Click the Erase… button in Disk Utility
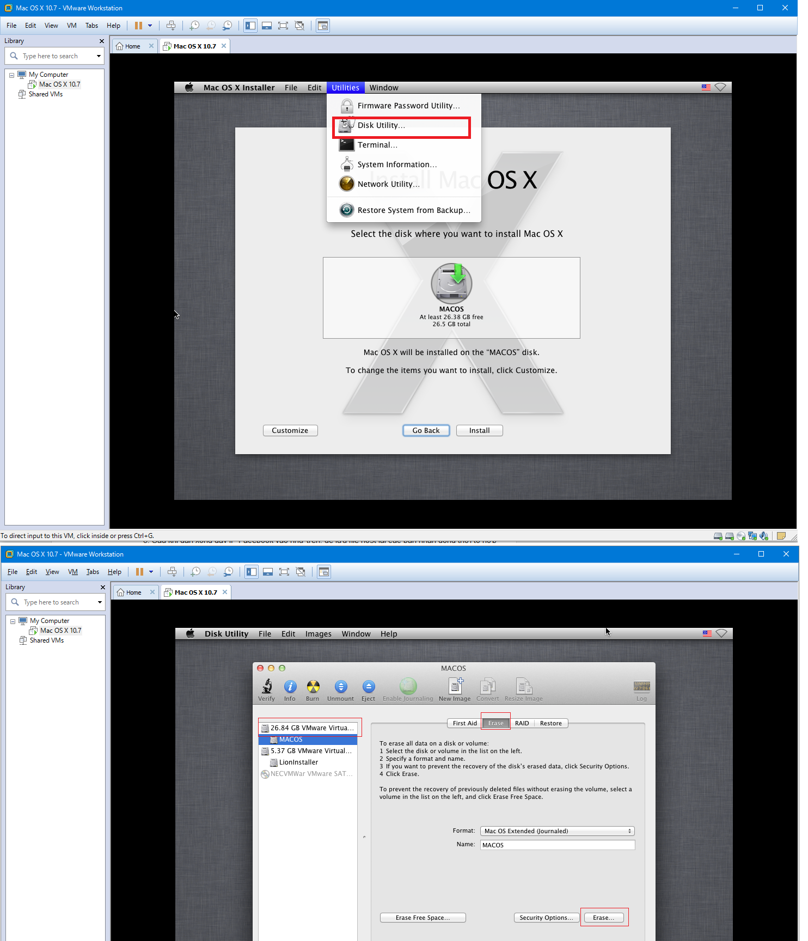Viewport: 808px width, 941px height. point(604,918)
